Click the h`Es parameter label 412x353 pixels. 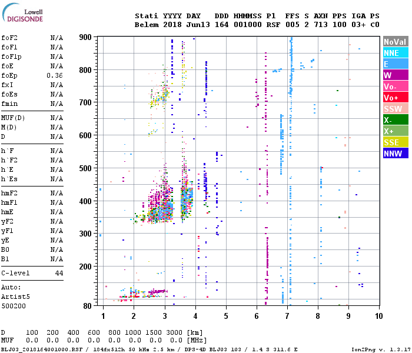pos(9,179)
